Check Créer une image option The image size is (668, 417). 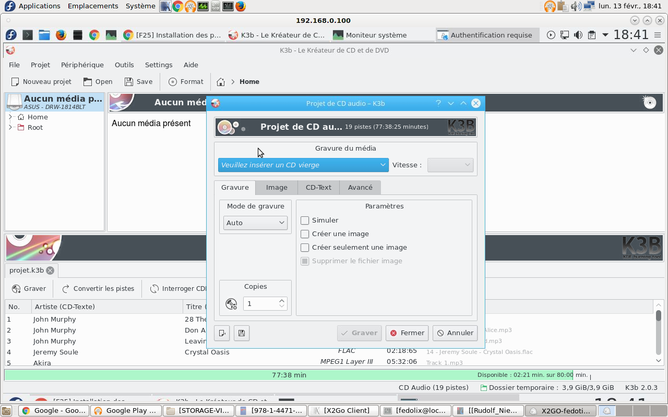(305, 234)
